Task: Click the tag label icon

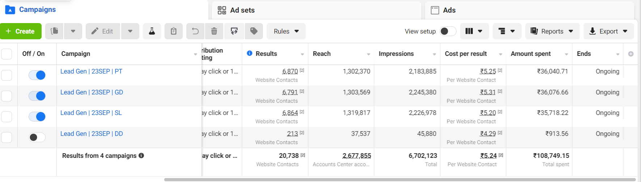Action: pyautogui.click(x=254, y=31)
